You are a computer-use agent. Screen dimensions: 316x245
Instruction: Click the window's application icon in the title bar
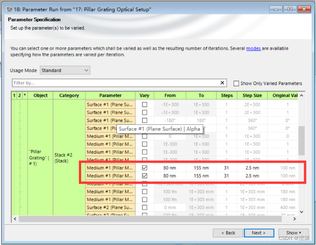coord(9,9)
